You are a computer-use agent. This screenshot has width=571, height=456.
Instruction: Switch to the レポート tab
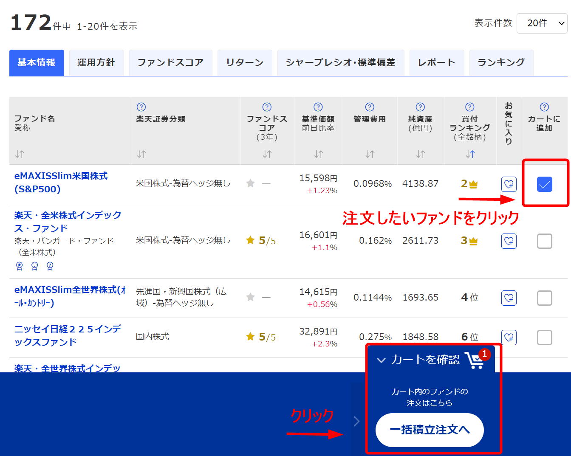point(437,63)
